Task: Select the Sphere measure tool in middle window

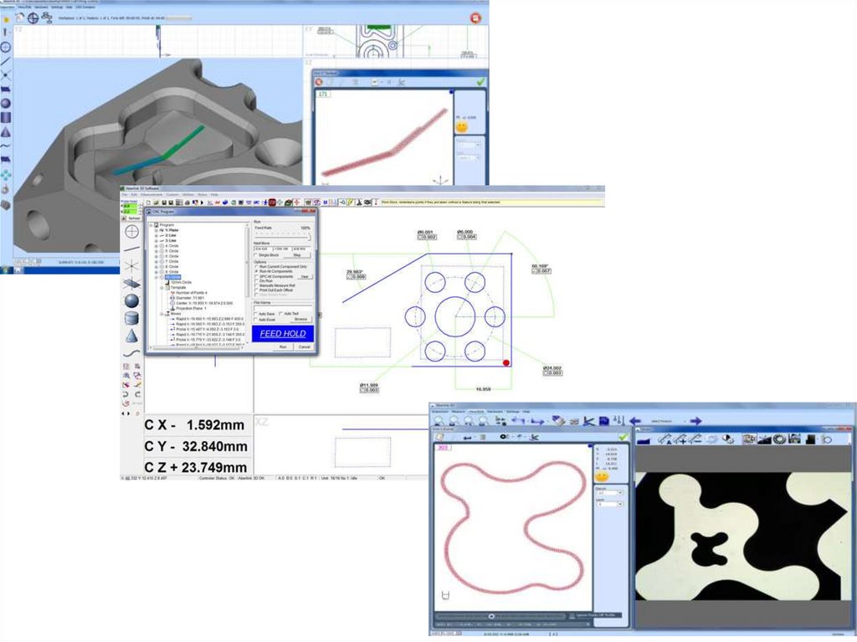Action: coord(131,300)
